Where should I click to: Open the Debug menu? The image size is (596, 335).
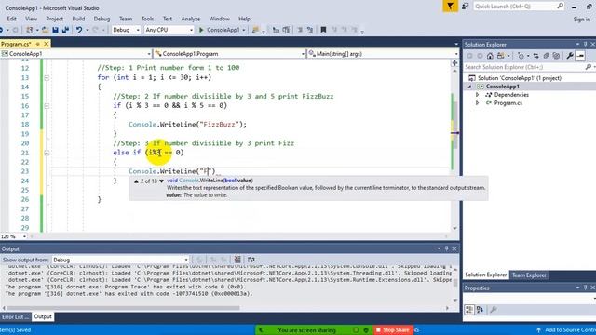(102, 19)
